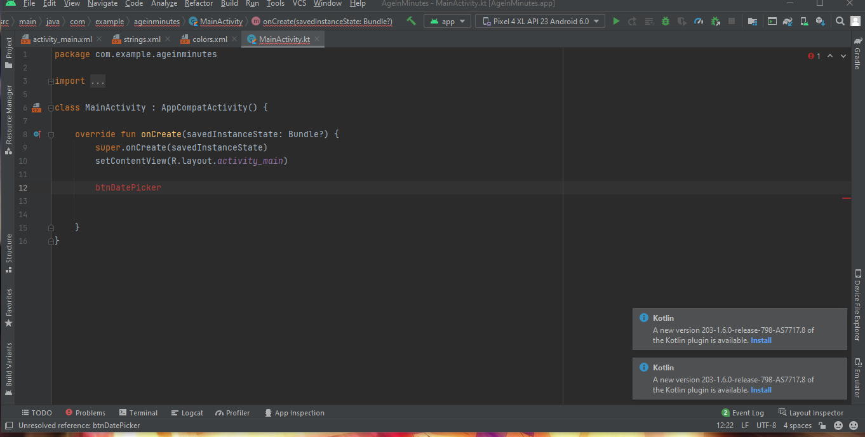Open the Layout Inspector tool window
Viewport: 865px width, 437px height.
811,413
